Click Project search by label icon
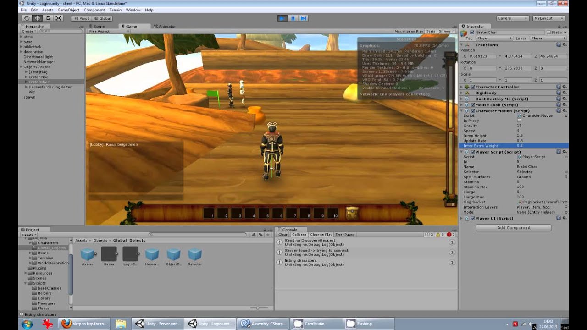This screenshot has width=587, height=330. [x=261, y=235]
